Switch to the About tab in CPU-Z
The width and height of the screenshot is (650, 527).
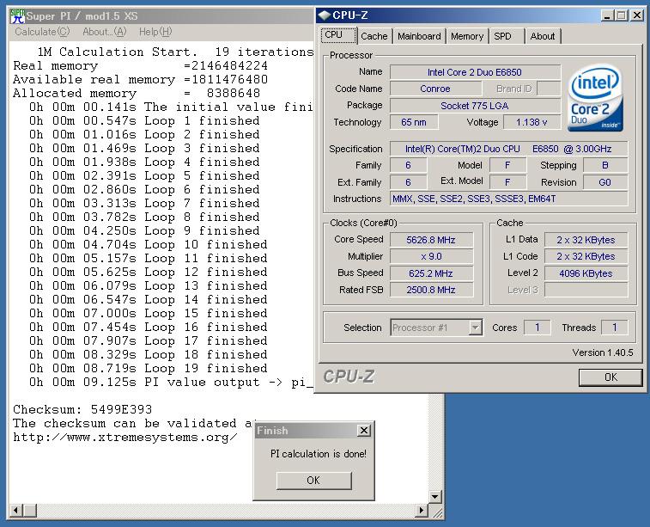click(x=542, y=36)
